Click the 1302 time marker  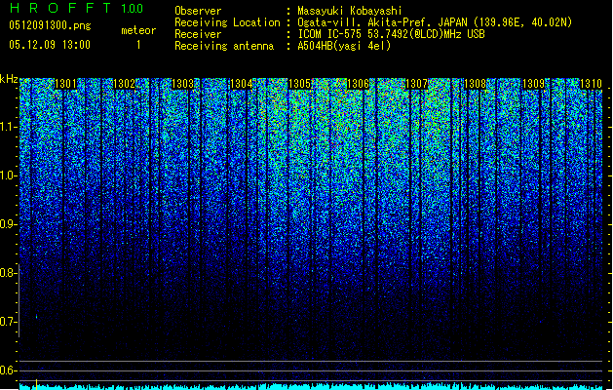click(x=125, y=84)
